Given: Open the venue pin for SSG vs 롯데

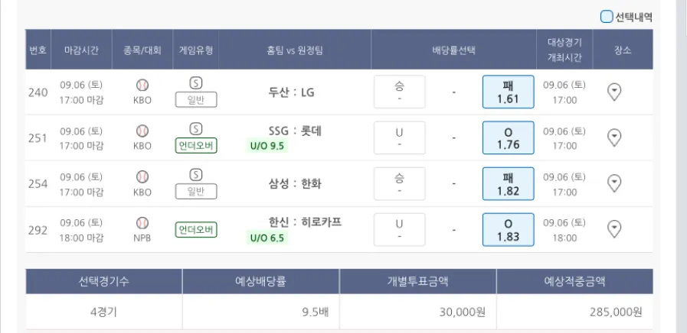Looking at the screenshot, I should (613, 137).
